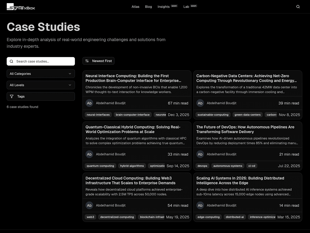Click the decentralized-computing tag chip
This screenshot has height=233, width=310.
point(117,217)
